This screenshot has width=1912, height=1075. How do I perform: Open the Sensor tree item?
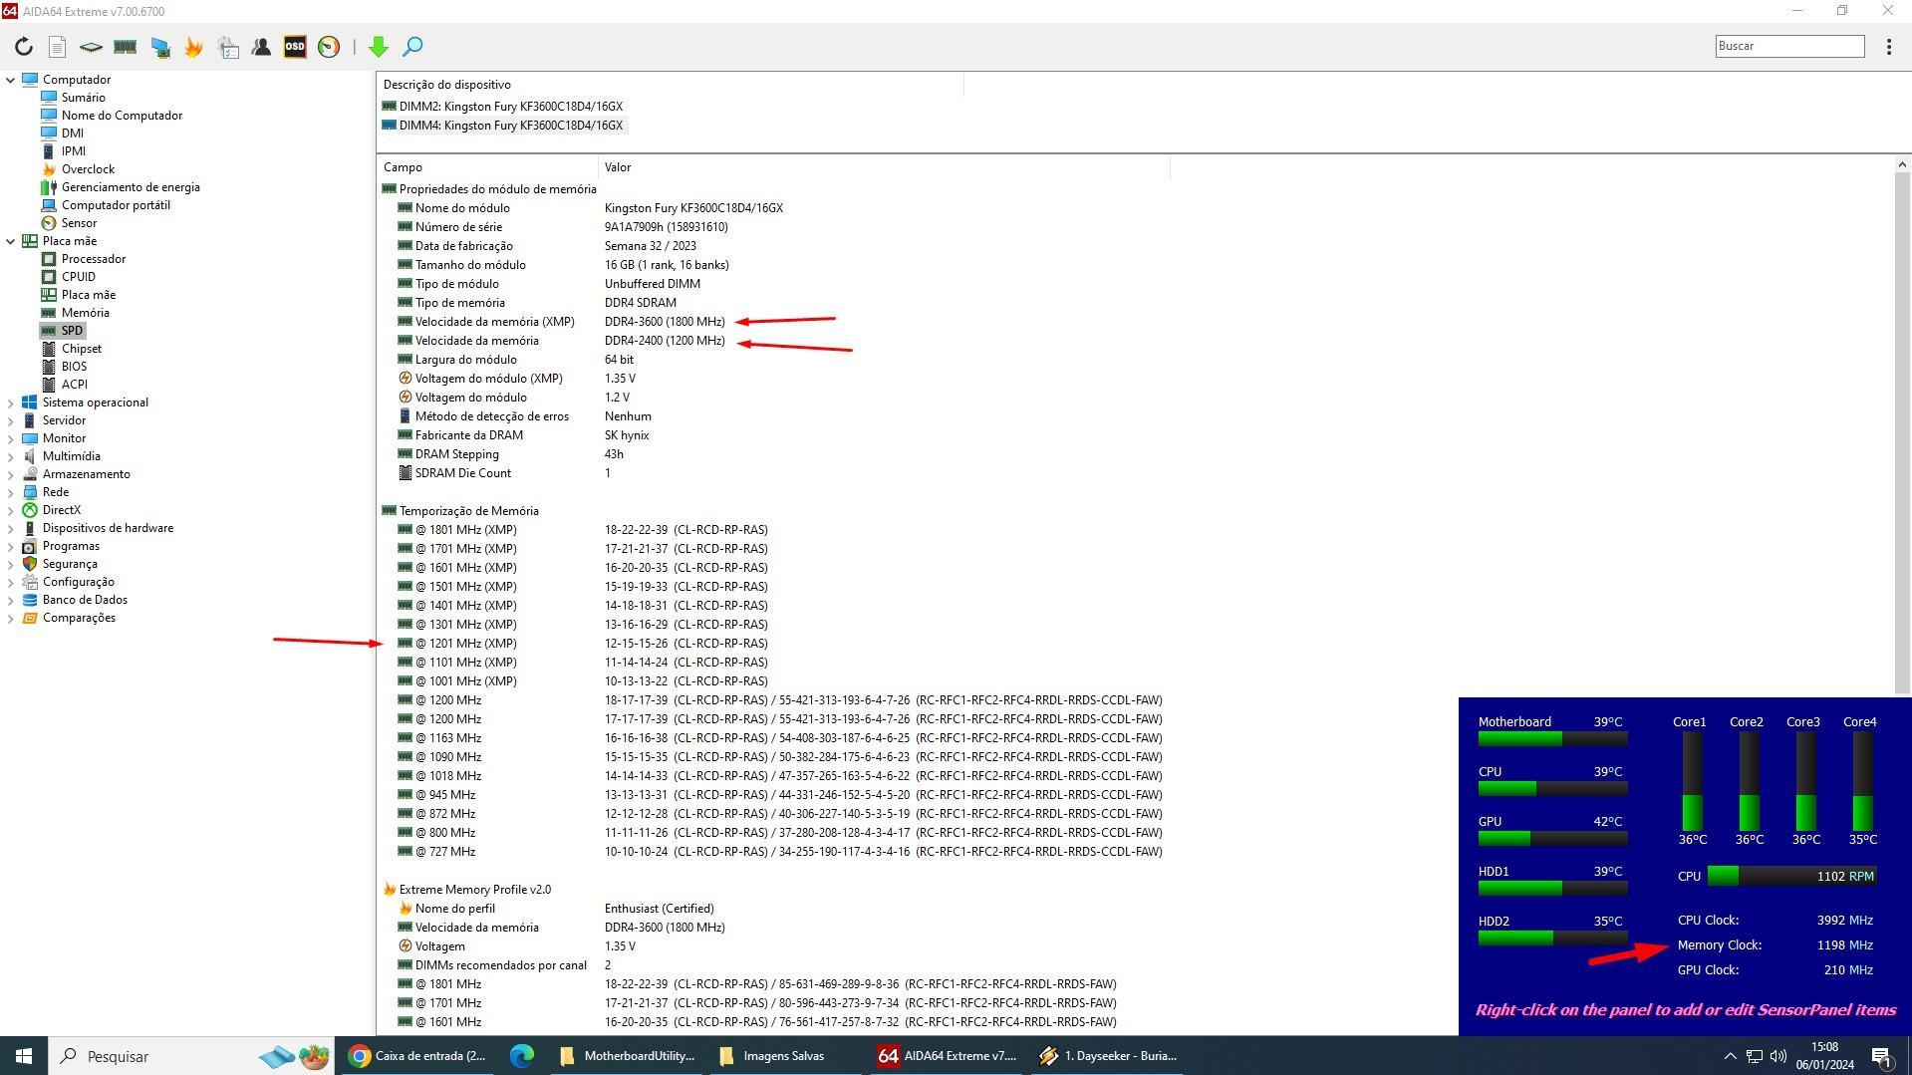(x=79, y=223)
